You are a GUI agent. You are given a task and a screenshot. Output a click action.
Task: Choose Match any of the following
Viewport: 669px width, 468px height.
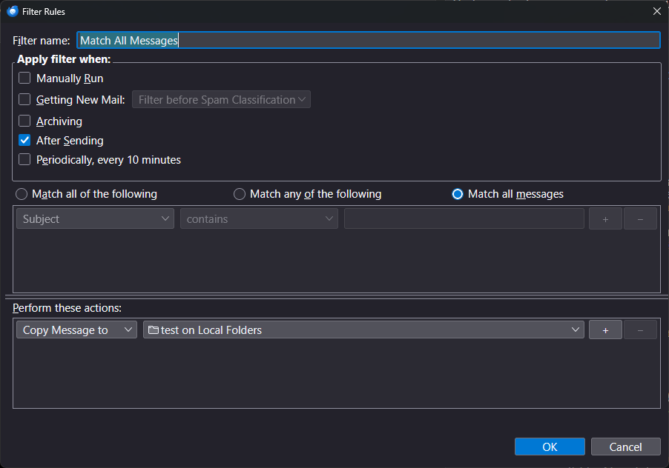(x=240, y=194)
